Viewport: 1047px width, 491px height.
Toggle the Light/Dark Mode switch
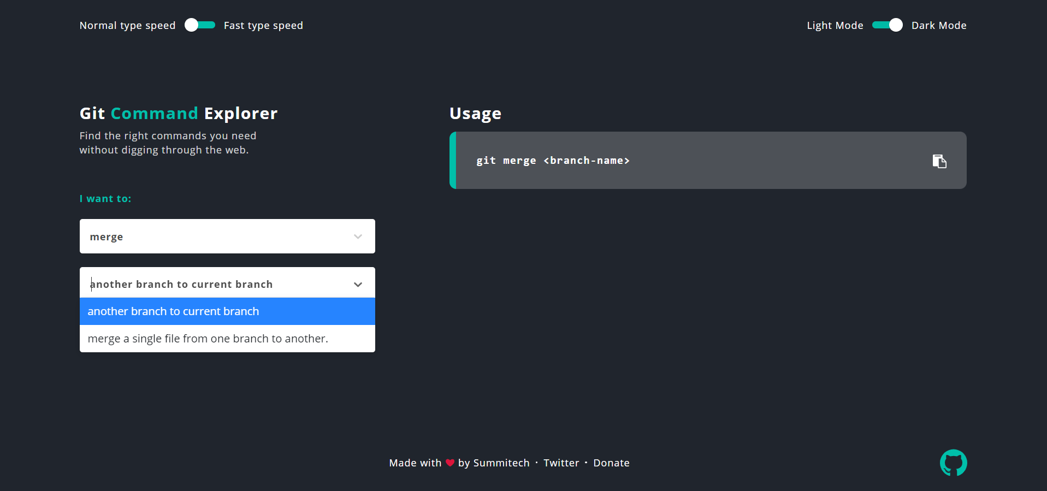pyautogui.click(x=888, y=25)
